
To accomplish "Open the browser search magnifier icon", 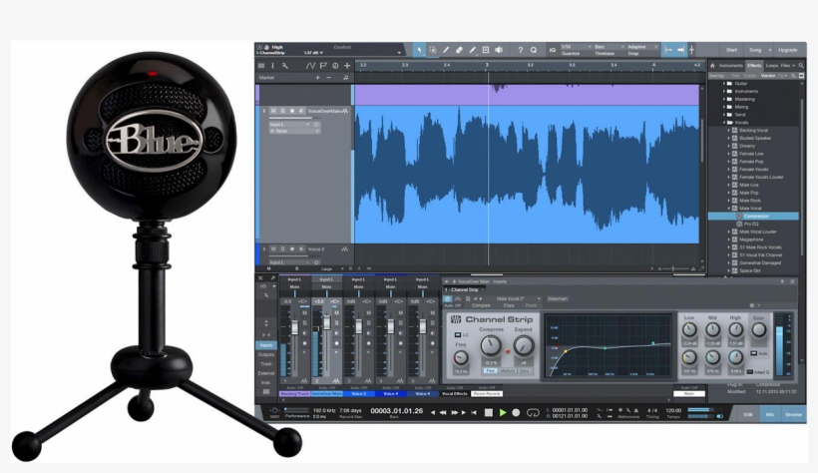I will click(801, 65).
